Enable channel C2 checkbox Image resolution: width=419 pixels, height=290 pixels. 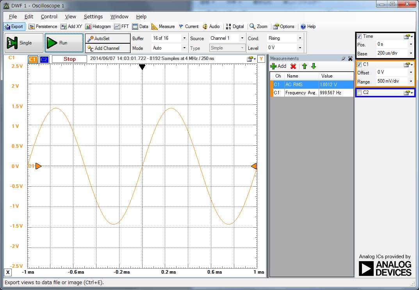click(x=359, y=93)
